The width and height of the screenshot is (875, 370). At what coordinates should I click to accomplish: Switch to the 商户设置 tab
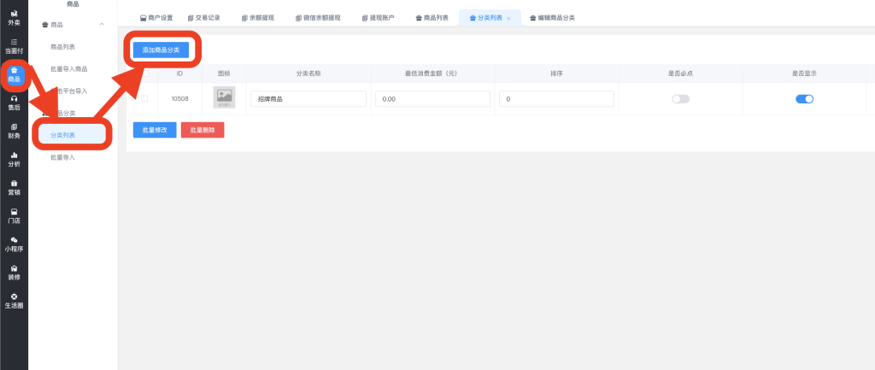click(x=156, y=17)
